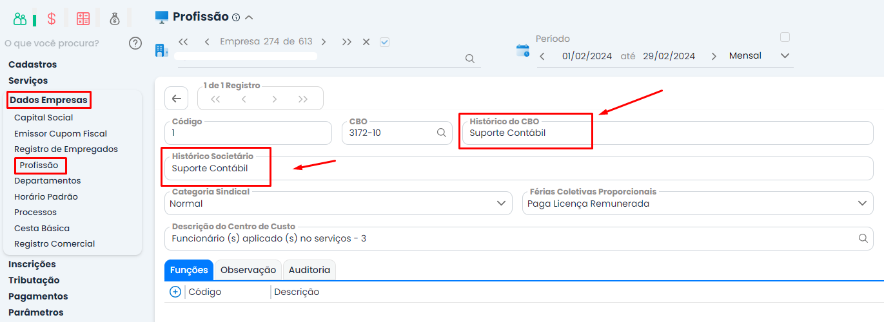This screenshot has width=884, height=322.
Task: Clear the selected company with X
Action: click(366, 42)
